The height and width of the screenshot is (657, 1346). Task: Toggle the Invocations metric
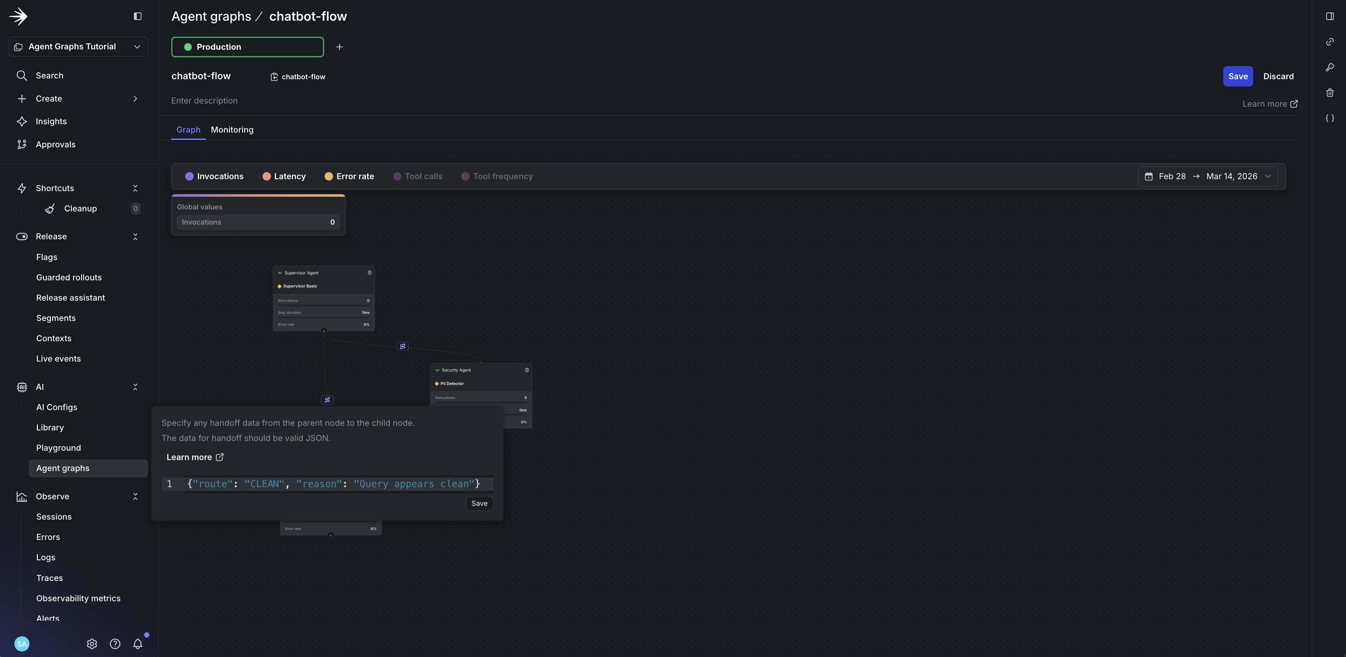214,176
